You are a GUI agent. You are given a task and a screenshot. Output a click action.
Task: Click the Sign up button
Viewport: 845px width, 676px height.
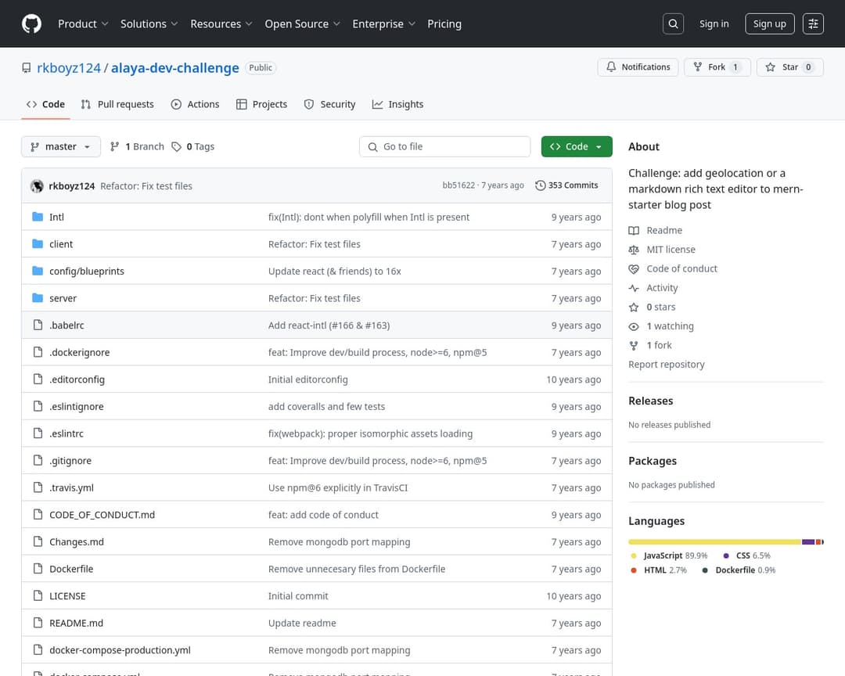(770, 23)
